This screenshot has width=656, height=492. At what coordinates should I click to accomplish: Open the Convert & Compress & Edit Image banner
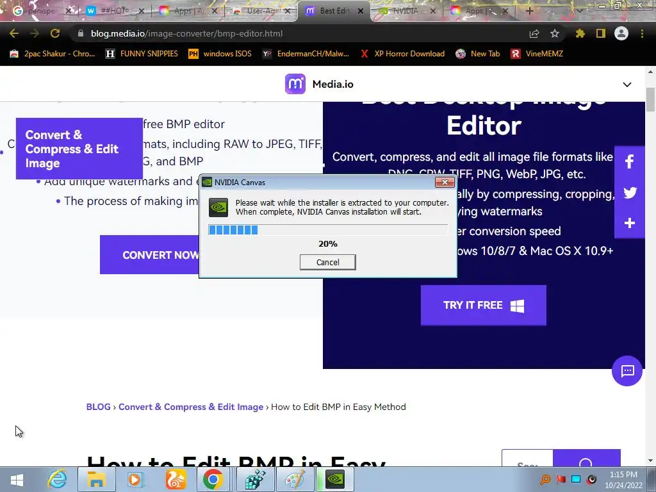click(x=79, y=149)
